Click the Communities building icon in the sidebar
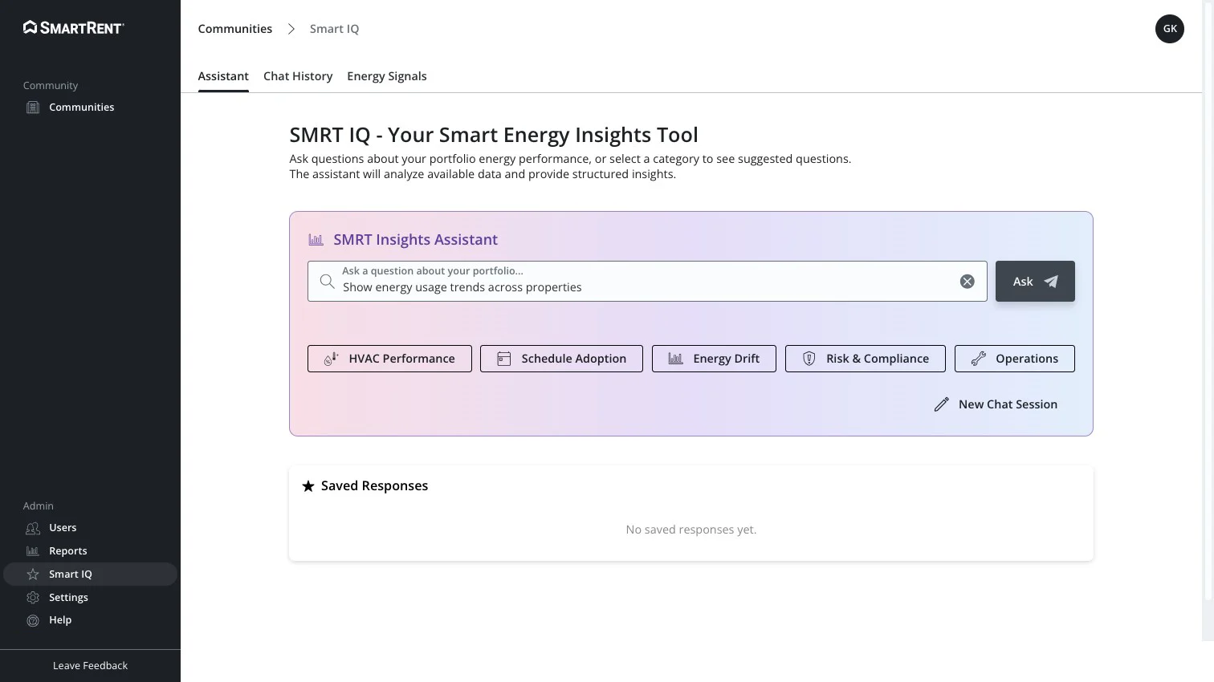The image size is (1214, 682). [x=33, y=108]
